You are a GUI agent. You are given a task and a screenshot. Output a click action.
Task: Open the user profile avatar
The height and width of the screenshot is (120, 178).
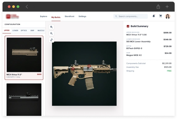click(168, 16)
